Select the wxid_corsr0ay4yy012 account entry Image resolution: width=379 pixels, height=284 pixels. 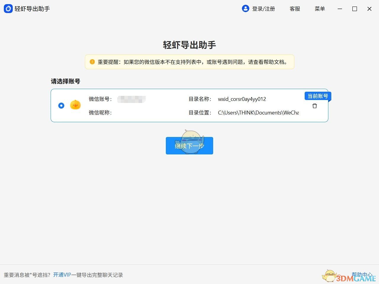pyautogui.click(x=242, y=99)
